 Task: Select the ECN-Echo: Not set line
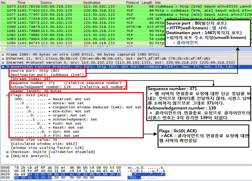pyautogui.click(x=53, y=111)
